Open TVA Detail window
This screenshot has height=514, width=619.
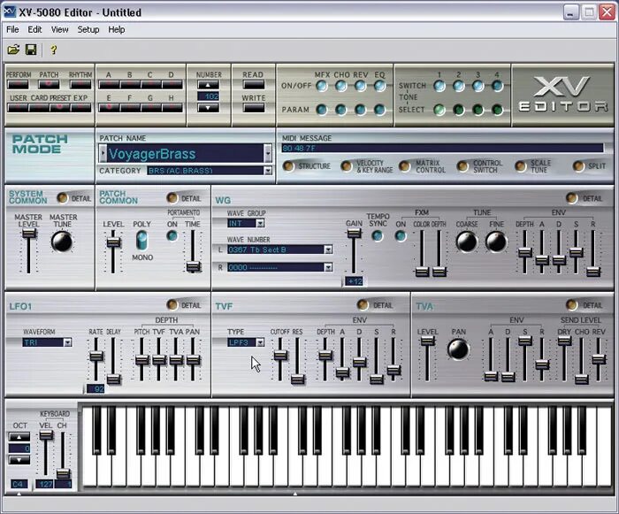click(571, 304)
